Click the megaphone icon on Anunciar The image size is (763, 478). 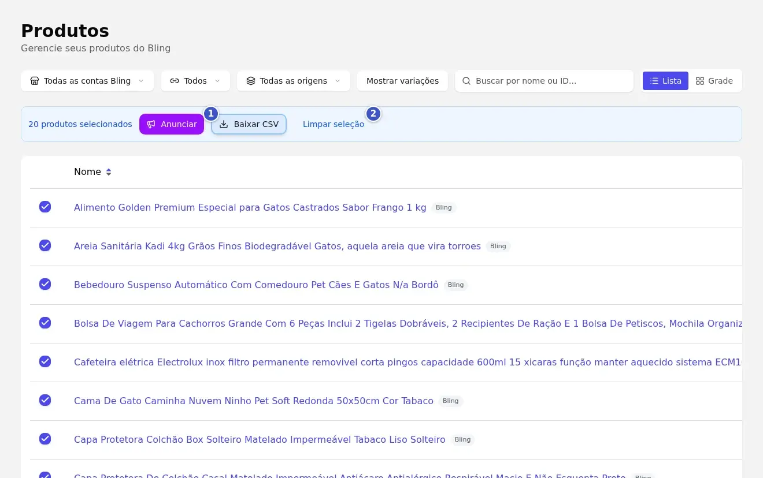point(151,124)
